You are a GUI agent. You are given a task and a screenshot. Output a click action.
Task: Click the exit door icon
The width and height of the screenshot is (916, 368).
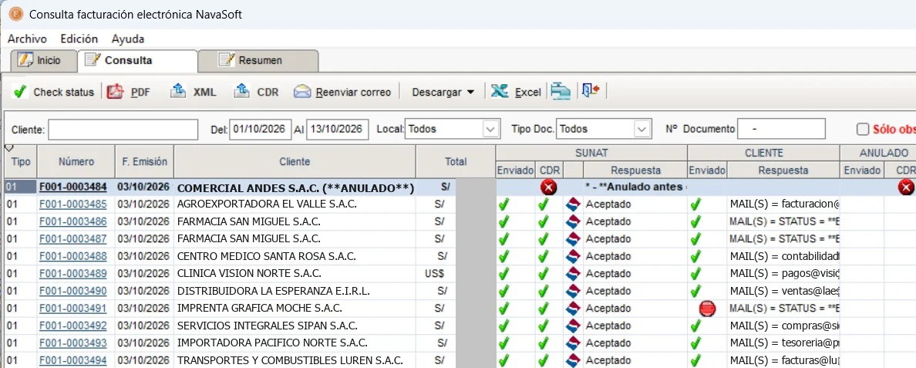tap(591, 91)
